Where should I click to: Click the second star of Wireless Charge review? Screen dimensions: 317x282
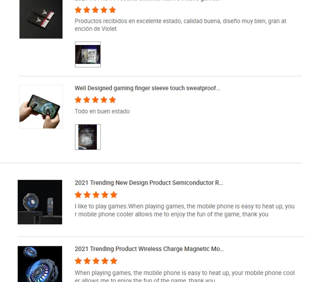87,261
